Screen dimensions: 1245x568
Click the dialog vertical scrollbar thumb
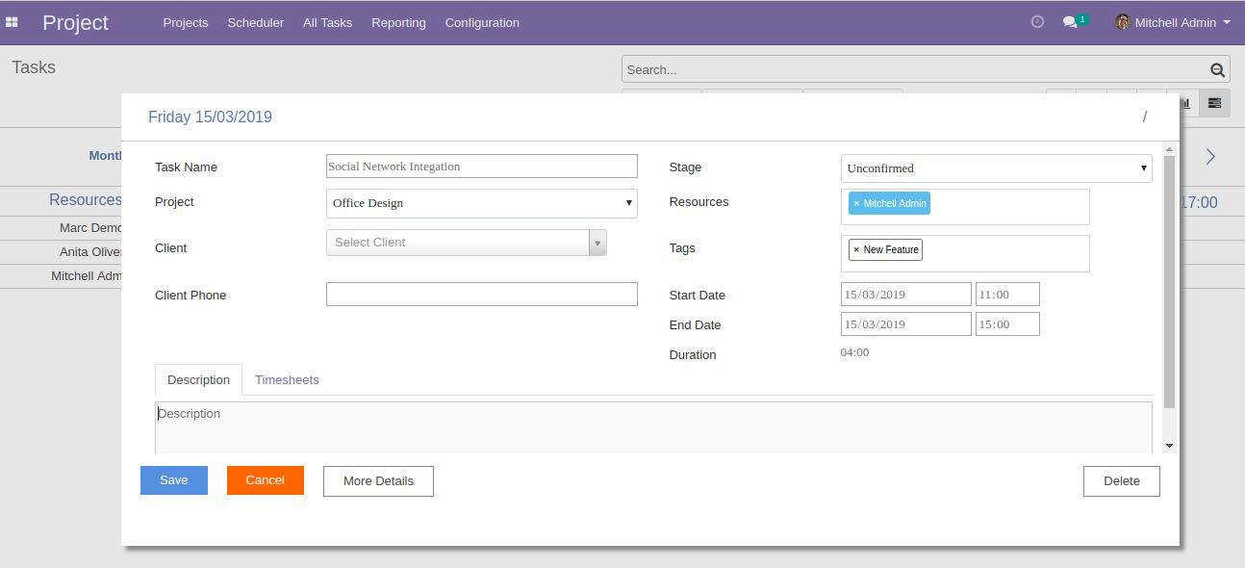pyautogui.click(x=1169, y=281)
